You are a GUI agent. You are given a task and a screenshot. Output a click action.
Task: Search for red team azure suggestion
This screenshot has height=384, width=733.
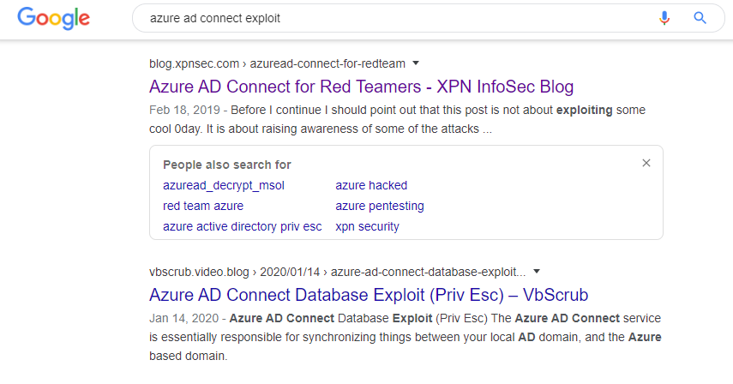203,206
